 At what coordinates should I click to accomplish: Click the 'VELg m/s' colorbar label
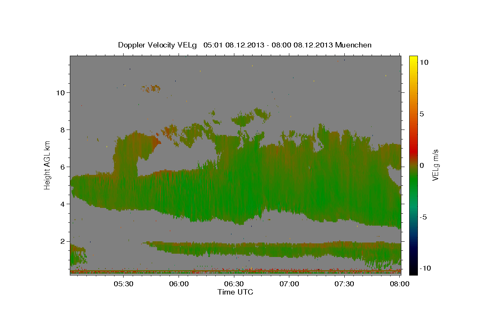435,165
